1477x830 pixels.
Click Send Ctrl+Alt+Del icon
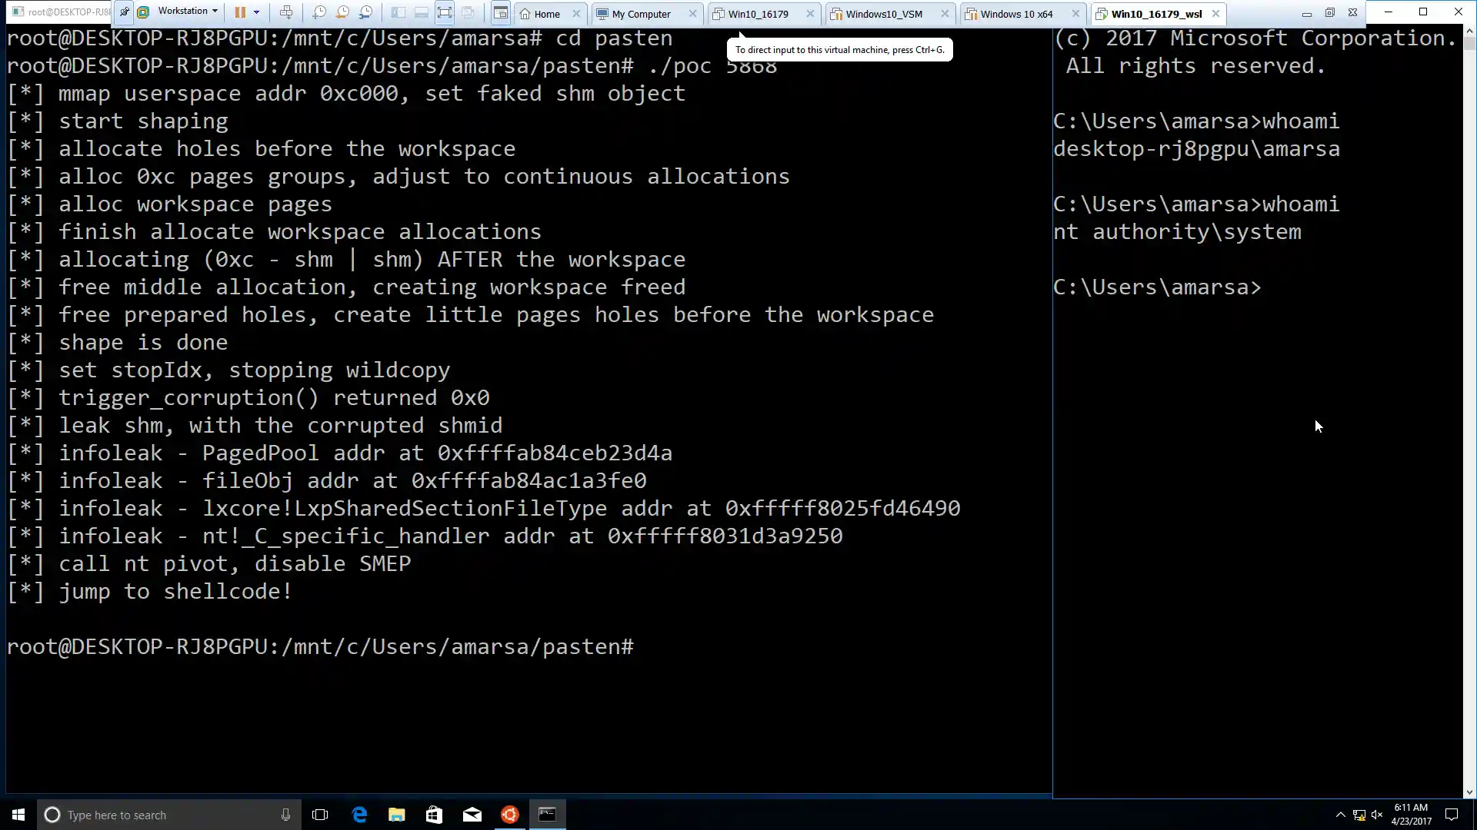pyautogui.click(x=286, y=12)
